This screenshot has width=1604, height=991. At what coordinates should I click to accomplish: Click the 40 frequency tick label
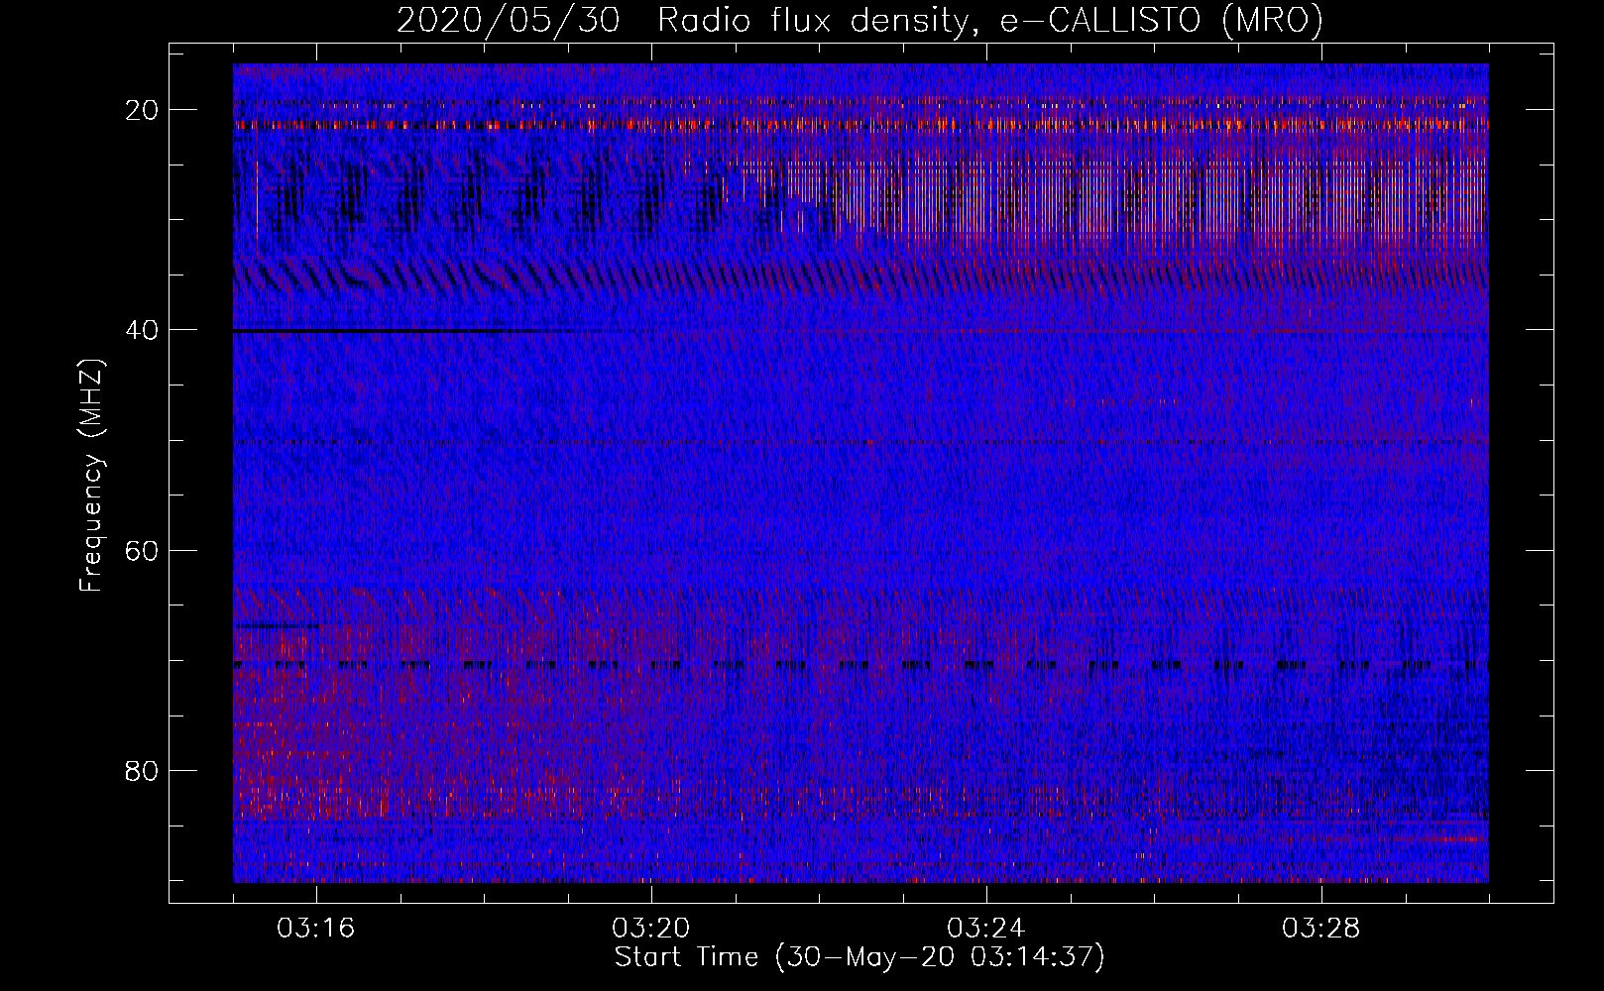click(143, 330)
